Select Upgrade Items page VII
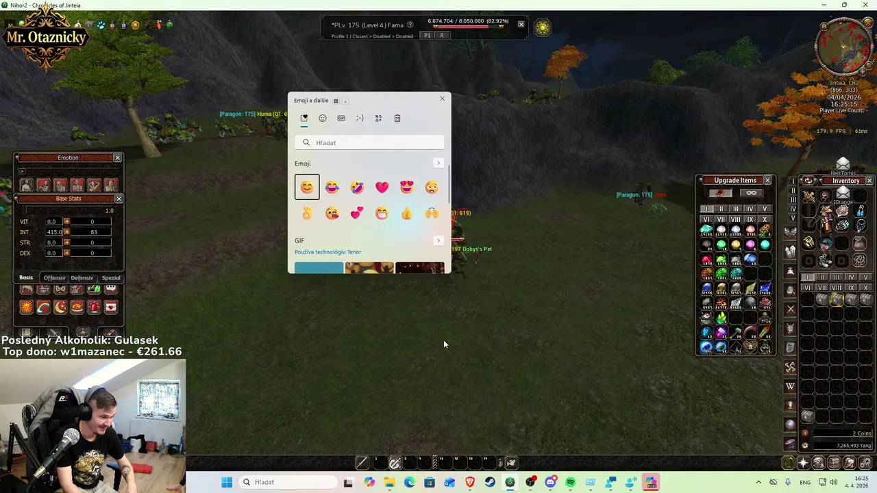877x493 pixels. coord(721,219)
